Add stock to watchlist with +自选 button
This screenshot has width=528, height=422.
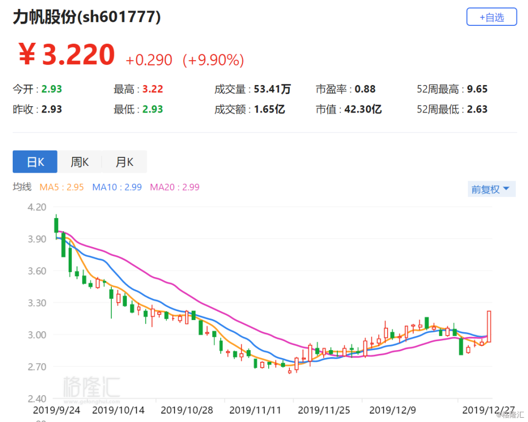coord(491,17)
